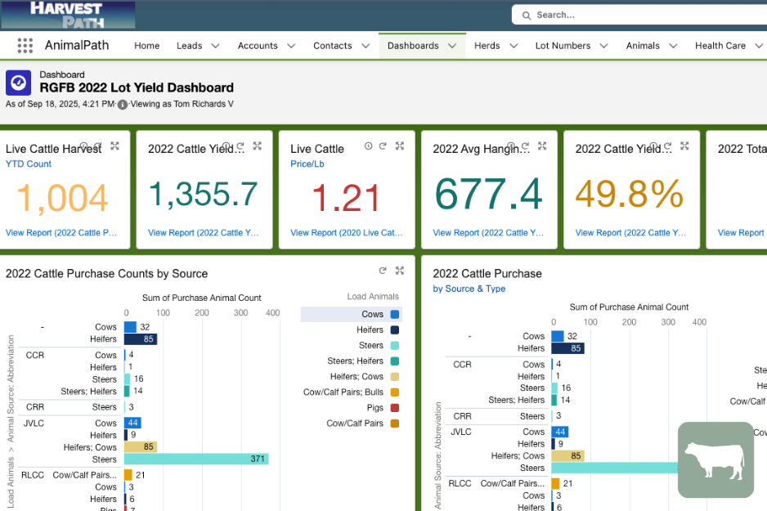The height and width of the screenshot is (511, 767).
Task: Click the dashboard gauge icon by title
Action: tap(19, 83)
